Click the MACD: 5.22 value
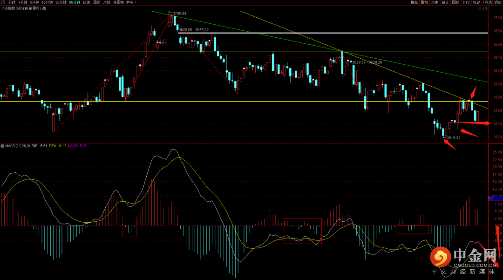The width and height of the screenshot is (503, 280). pyautogui.click(x=77, y=146)
